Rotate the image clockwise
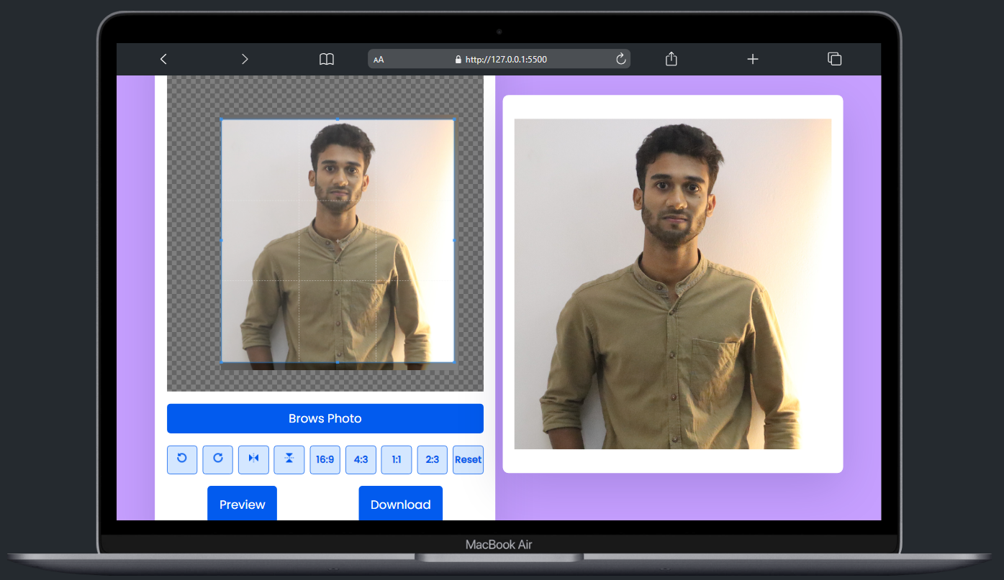The width and height of the screenshot is (1004, 580). tap(218, 459)
